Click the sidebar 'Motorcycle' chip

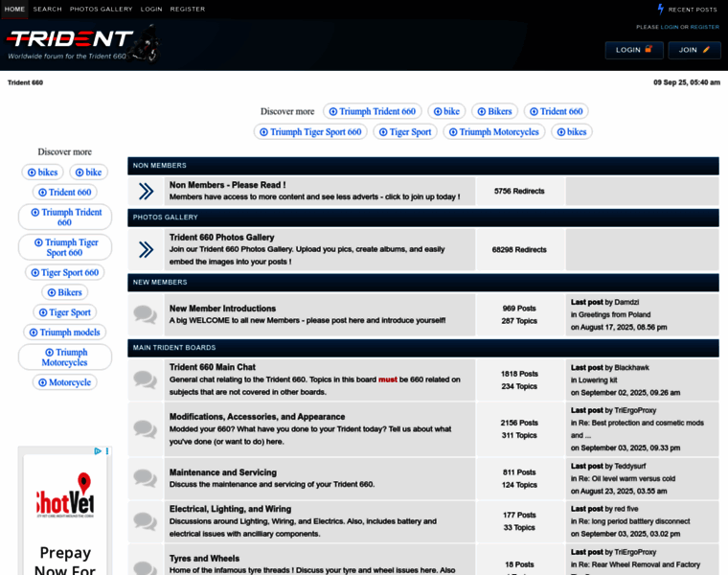coord(64,382)
